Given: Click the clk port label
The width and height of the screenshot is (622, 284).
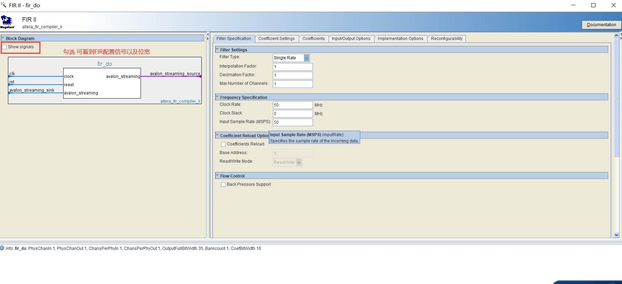Looking at the screenshot, I should click(12, 74).
